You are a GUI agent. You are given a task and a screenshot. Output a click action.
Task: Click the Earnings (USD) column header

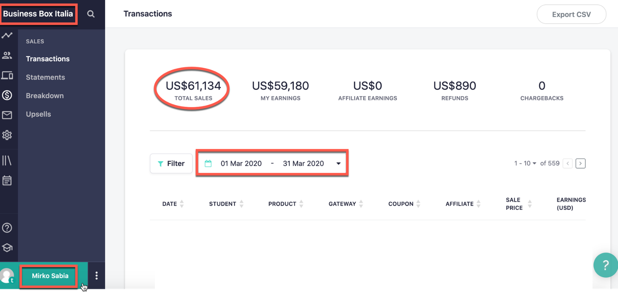571,204
